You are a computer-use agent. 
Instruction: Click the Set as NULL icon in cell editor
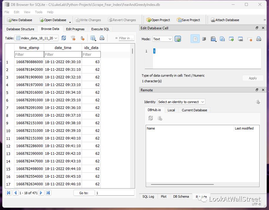(x=250, y=39)
